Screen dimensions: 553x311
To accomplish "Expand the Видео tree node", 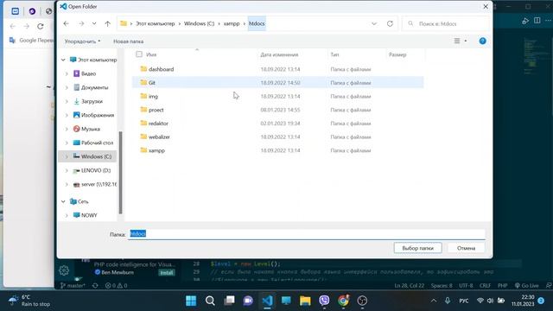I will pyautogui.click(x=67, y=73).
